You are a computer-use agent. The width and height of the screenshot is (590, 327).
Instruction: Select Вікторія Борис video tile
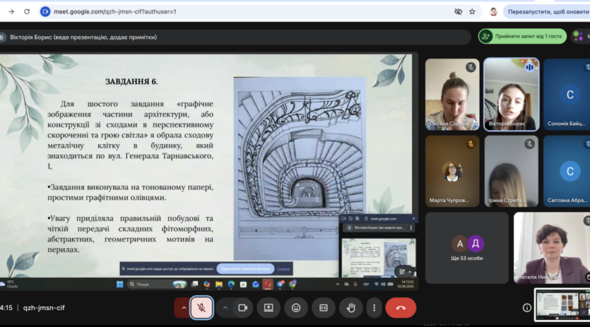click(x=511, y=94)
